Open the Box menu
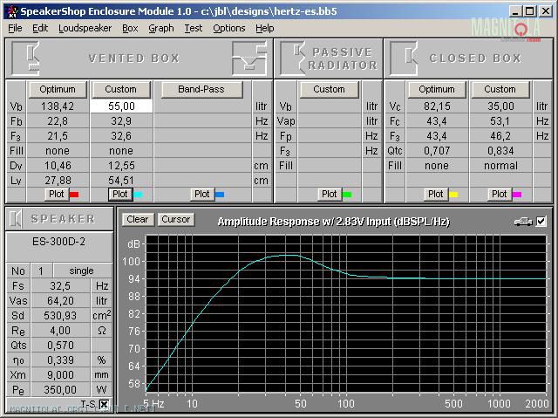Viewport: 558px width, 418px height. coord(130,28)
